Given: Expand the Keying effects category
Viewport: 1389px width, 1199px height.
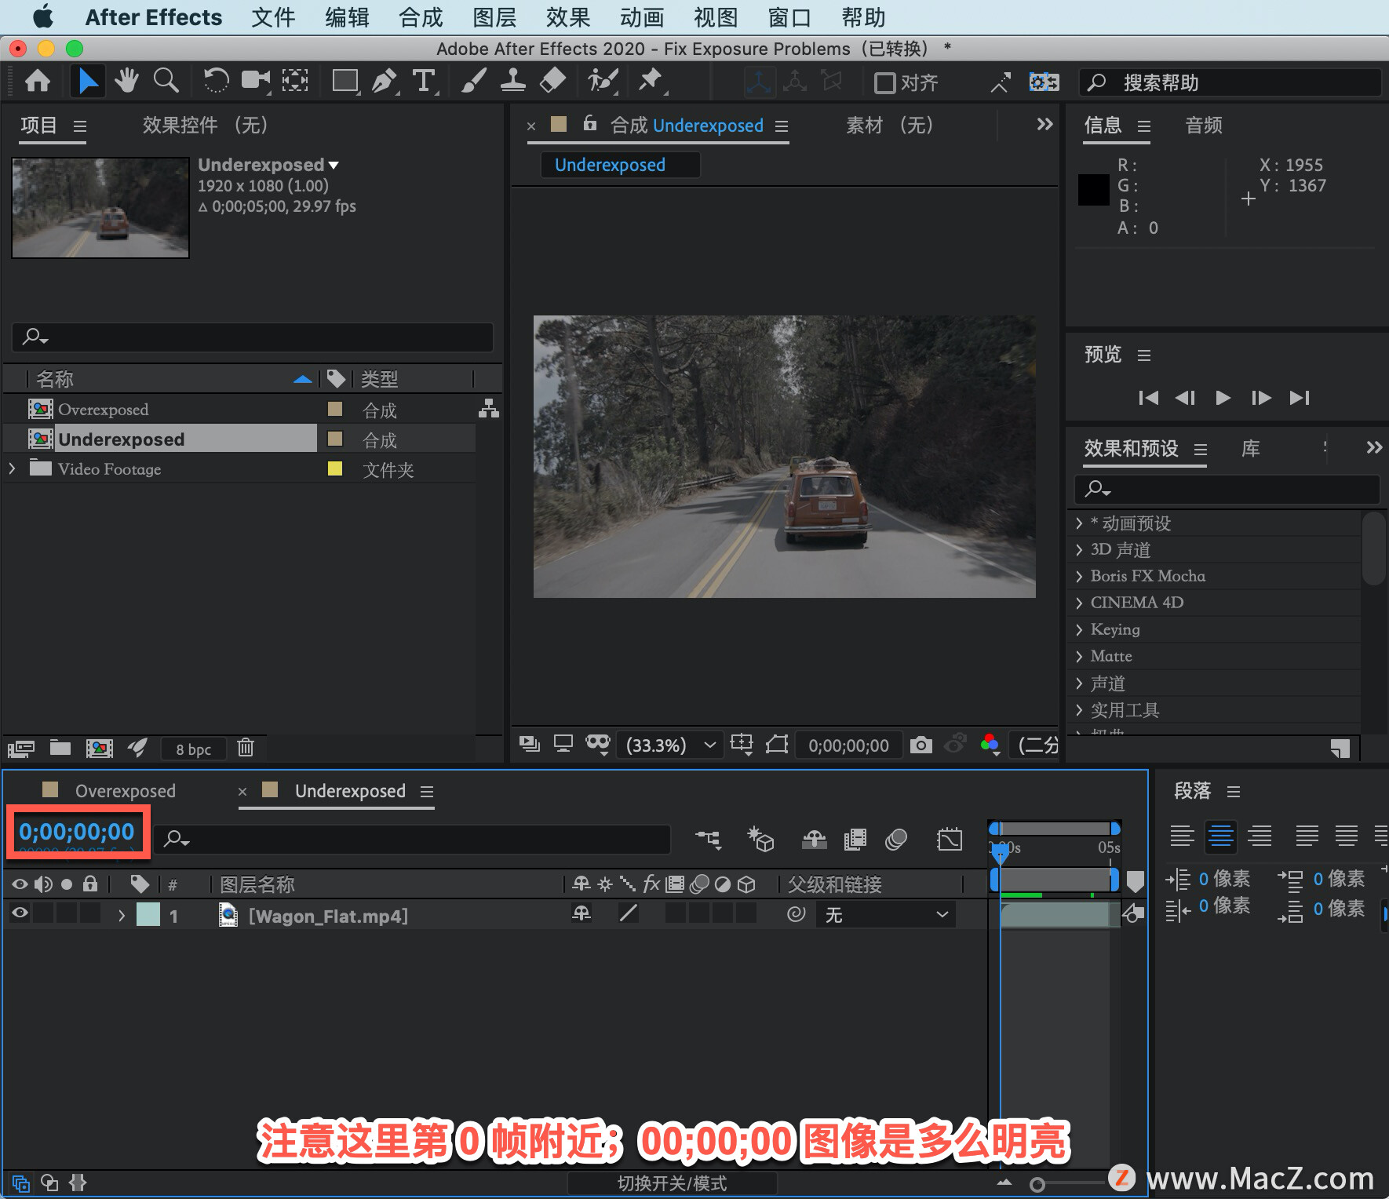Looking at the screenshot, I should [1080, 629].
